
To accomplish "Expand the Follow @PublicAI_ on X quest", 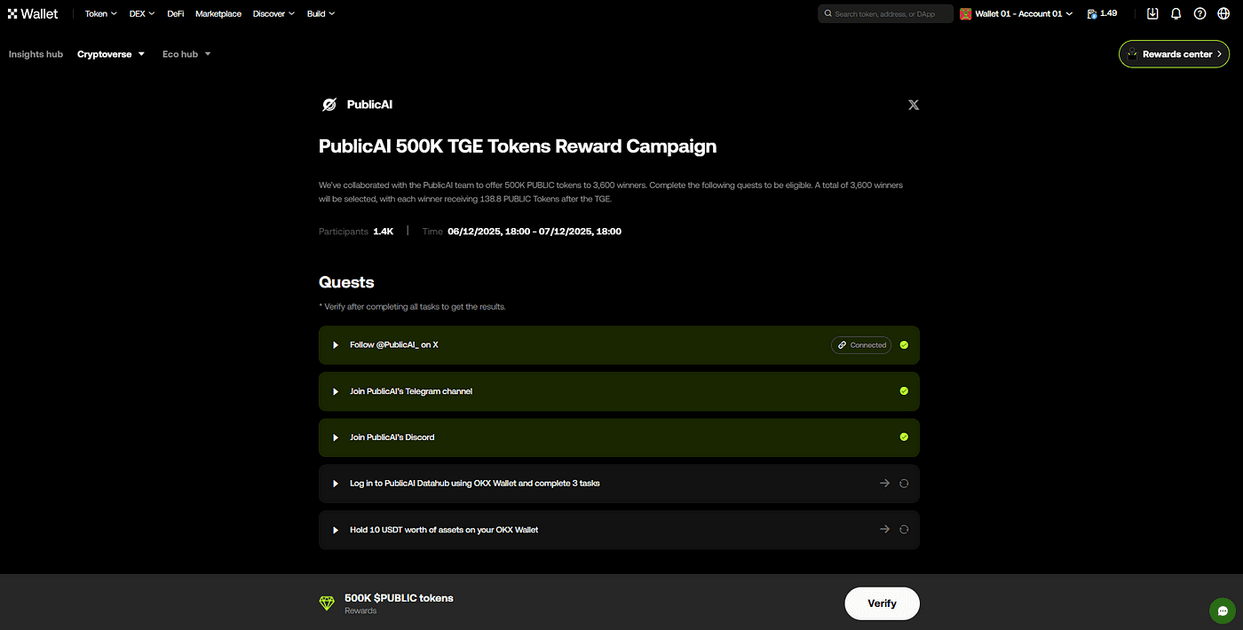I will pyautogui.click(x=619, y=345).
